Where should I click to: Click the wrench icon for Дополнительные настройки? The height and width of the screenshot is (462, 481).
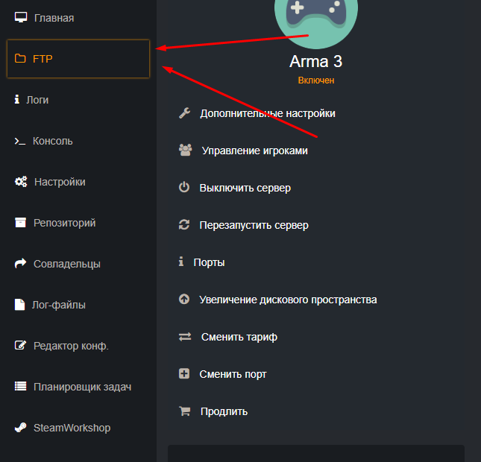[185, 113]
